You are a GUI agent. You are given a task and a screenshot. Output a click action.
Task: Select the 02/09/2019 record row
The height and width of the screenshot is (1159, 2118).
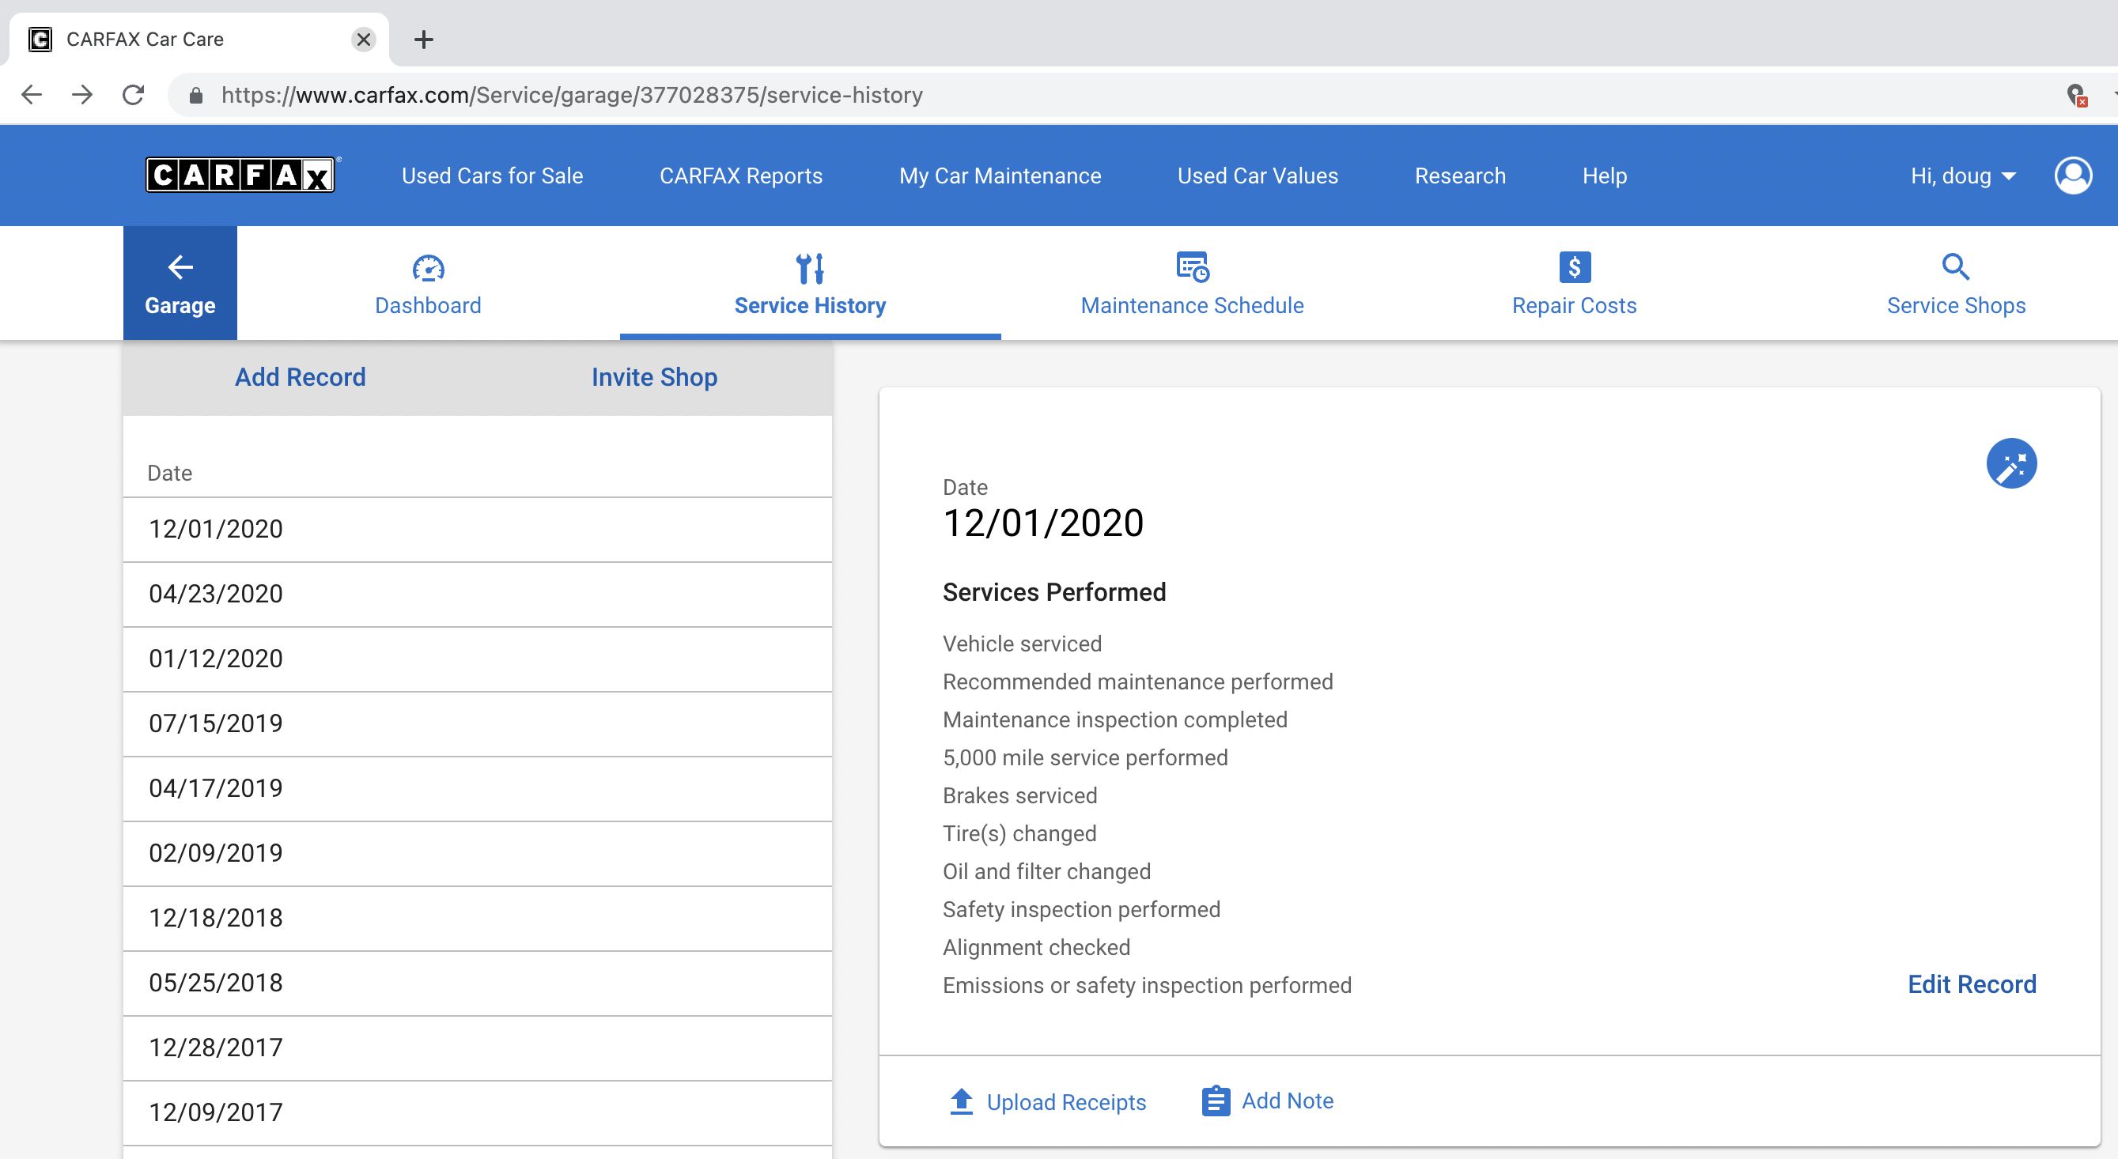coord(478,854)
